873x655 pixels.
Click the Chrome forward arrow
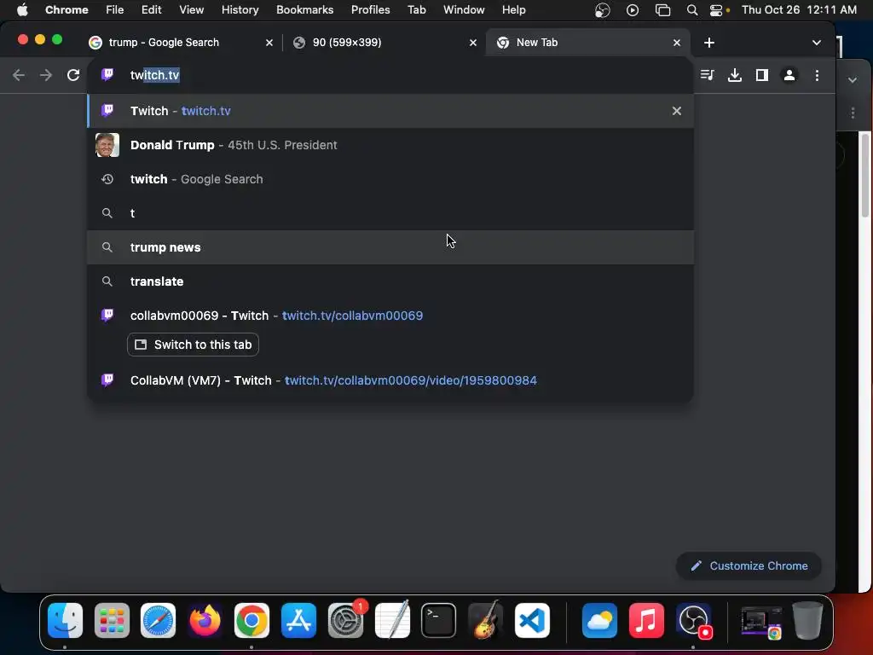(46, 75)
